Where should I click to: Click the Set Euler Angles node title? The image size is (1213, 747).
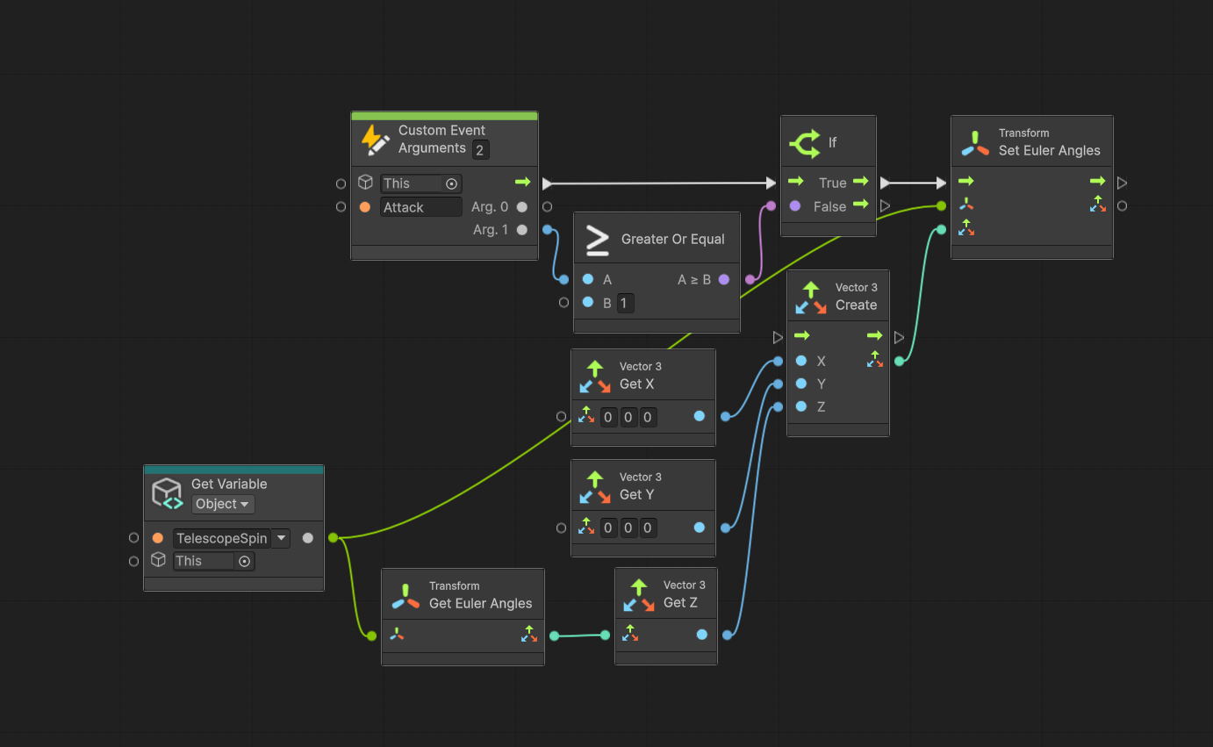pyautogui.click(x=1049, y=150)
